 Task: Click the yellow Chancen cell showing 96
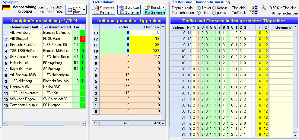point(145,45)
